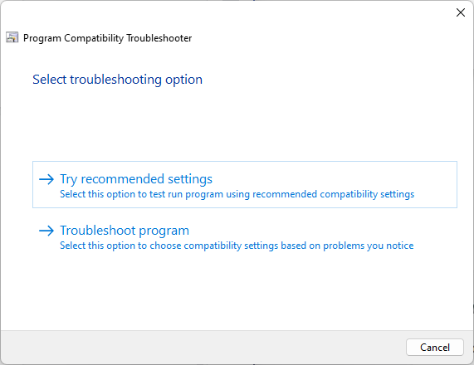Close the troubleshooter with the X icon
This screenshot has height=365, width=474.
(x=461, y=12)
